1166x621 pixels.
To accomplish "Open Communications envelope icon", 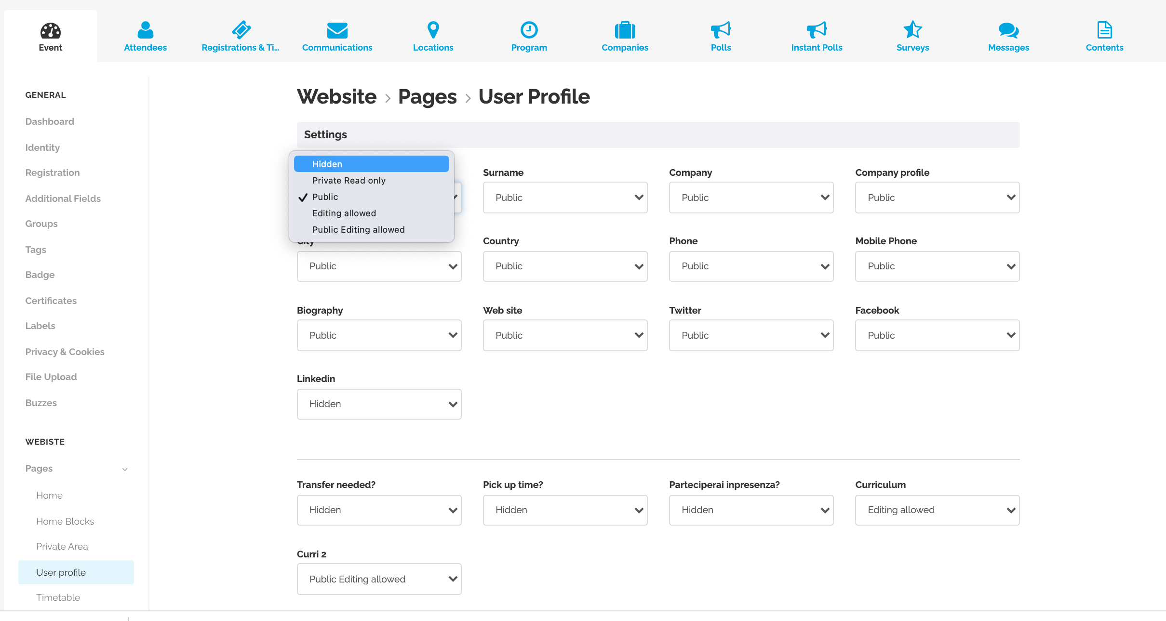I will [337, 30].
